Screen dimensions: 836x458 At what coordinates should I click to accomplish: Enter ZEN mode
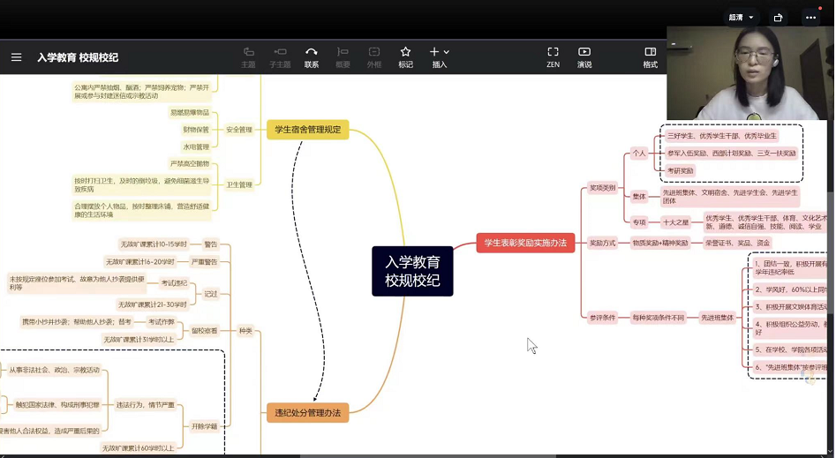[x=553, y=56]
